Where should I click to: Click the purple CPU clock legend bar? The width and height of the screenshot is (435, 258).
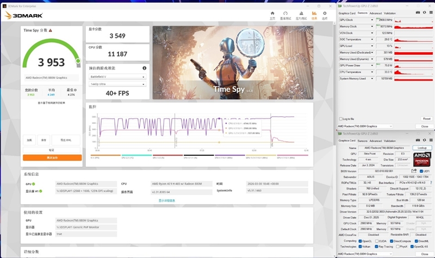coord(229,155)
